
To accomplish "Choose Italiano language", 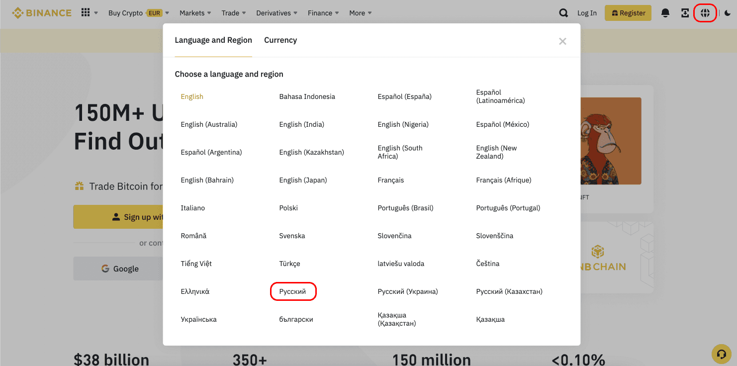I will click(x=193, y=208).
